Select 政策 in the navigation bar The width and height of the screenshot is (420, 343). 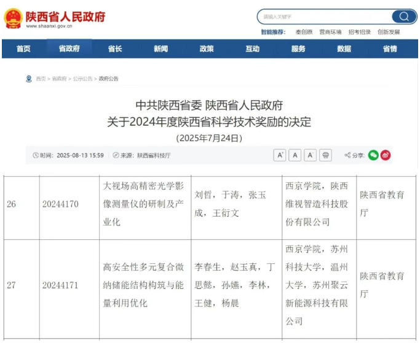click(x=207, y=49)
